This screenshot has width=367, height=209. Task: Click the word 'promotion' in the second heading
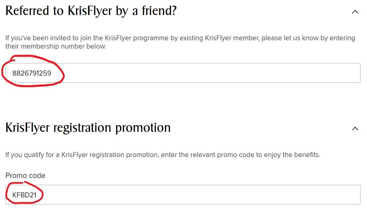[x=143, y=128]
